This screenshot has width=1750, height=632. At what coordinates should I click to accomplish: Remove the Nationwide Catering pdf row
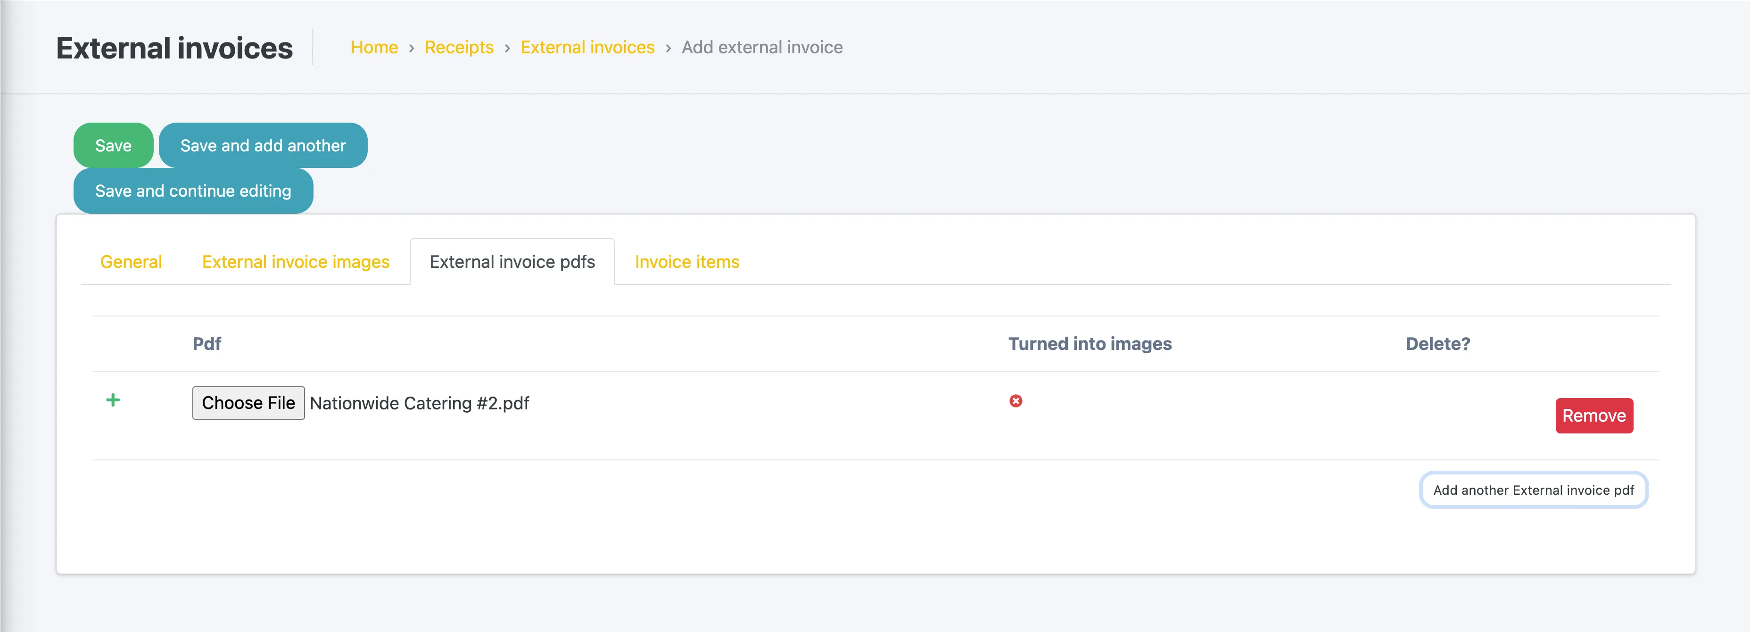click(1594, 415)
